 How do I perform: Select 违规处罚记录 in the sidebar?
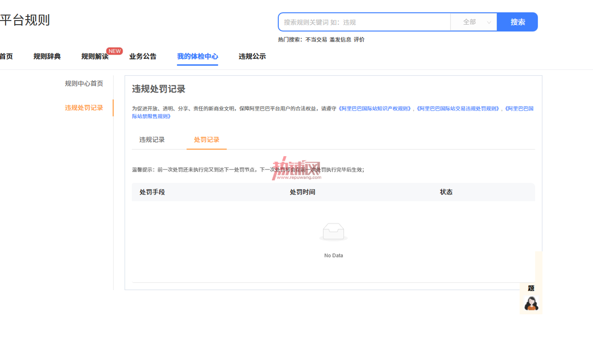pos(84,108)
